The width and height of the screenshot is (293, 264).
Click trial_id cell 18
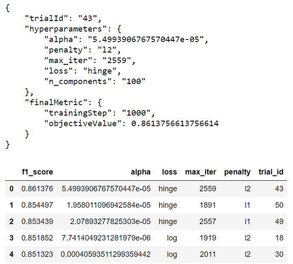click(279, 238)
